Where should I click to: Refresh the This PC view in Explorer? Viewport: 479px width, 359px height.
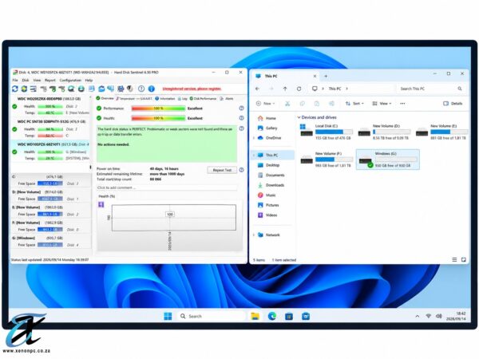click(x=299, y=89)
